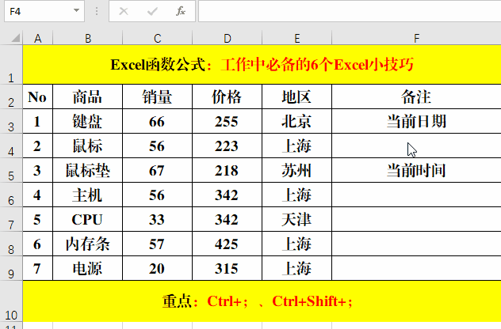Click No value 4 in column A
The height and width of the screenshot is (329, 501).
[x=38, y=195]
